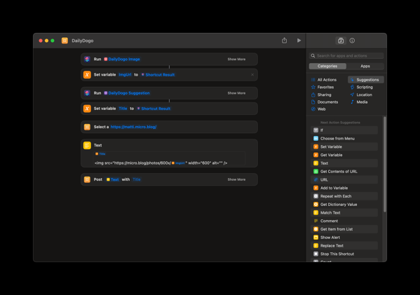Select the DailyDogo Suggestion shortcut parameter
The width and height of the screenshot is (420, 295).
[127, 93]
